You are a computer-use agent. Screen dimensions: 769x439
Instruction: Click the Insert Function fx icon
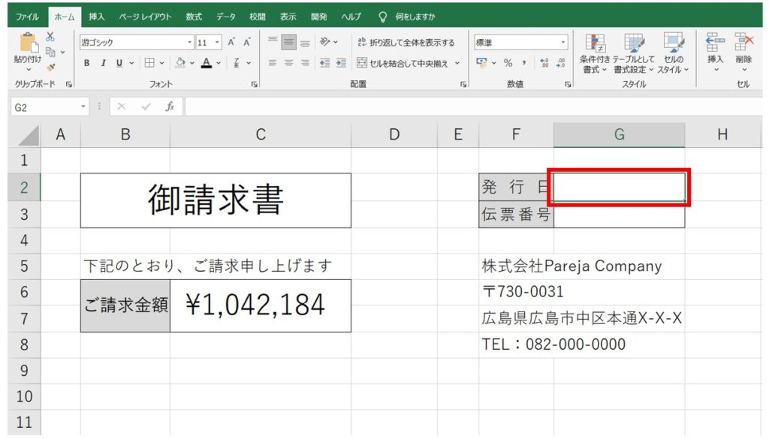pyautogui.click(x=170, y=107)
